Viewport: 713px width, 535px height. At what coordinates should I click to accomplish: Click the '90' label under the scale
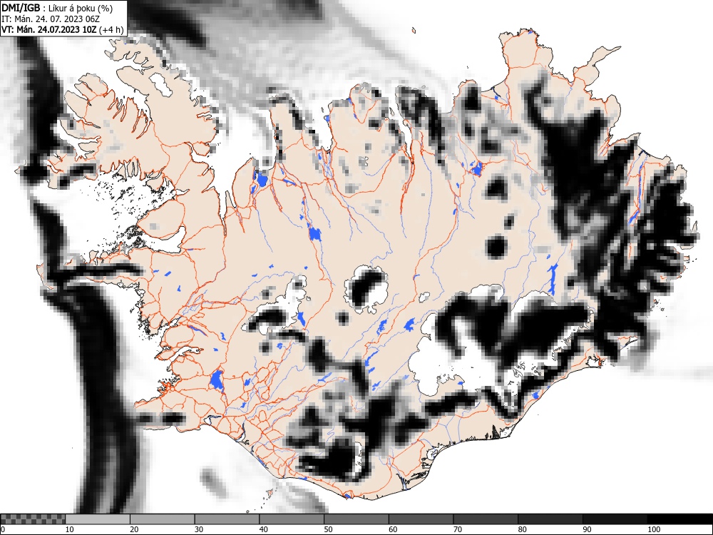(x=587, y=529)
